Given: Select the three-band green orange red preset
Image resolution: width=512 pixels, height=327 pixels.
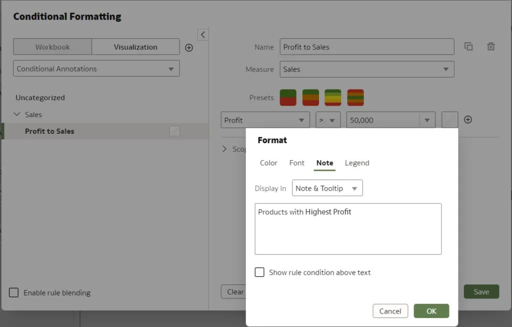Looking at the screenshot, I should 310,98.
